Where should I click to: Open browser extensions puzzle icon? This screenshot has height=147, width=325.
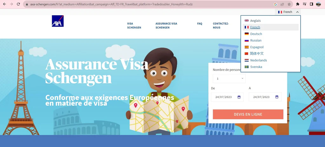pyautogui.click(x=298, y=4)
